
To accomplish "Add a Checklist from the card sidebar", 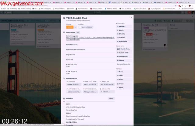I will (124, 34).
